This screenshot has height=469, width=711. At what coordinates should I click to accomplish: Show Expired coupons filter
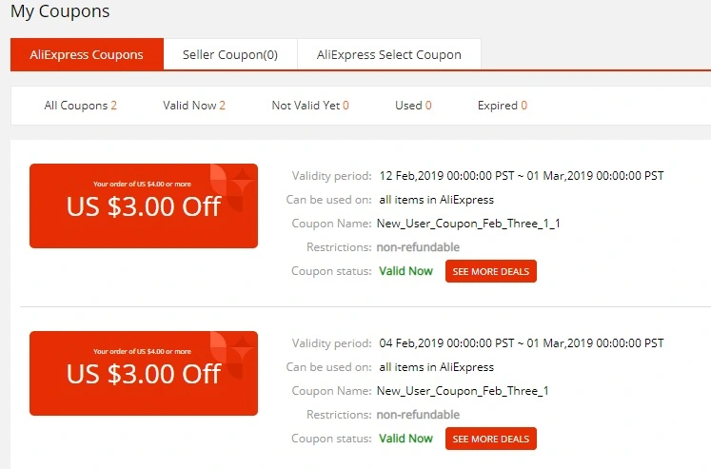coord(502,106)
